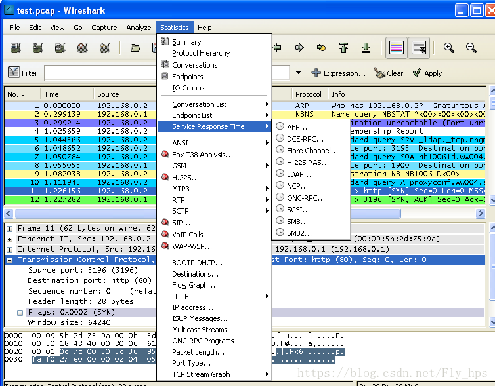Image resolution: width=495 pixels, height=386 pixels.
Task: Click the Fax T38 Analysis phone icon
Action: (165, 154)
